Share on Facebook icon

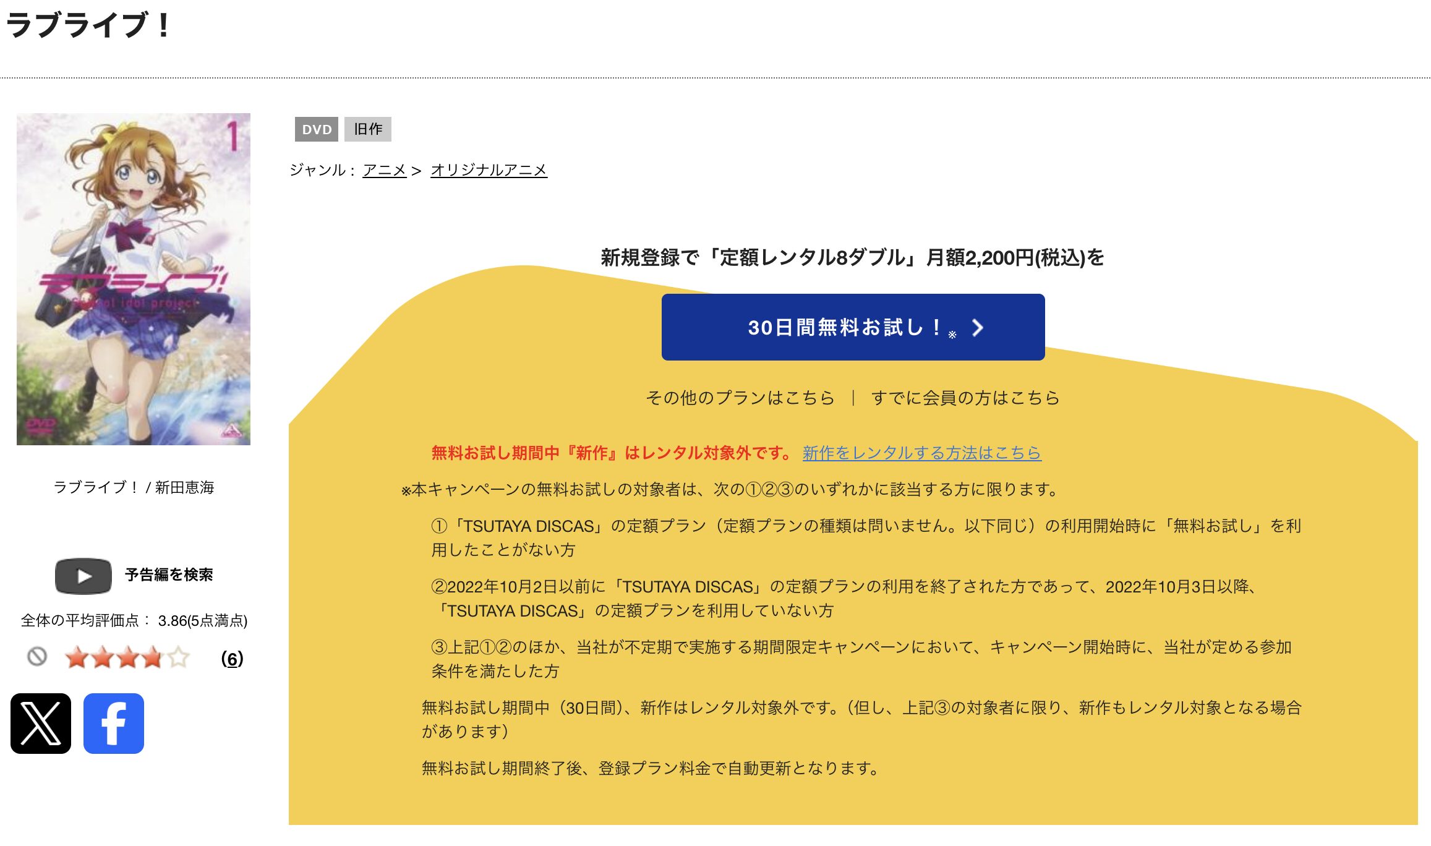(x=114, y=724)
